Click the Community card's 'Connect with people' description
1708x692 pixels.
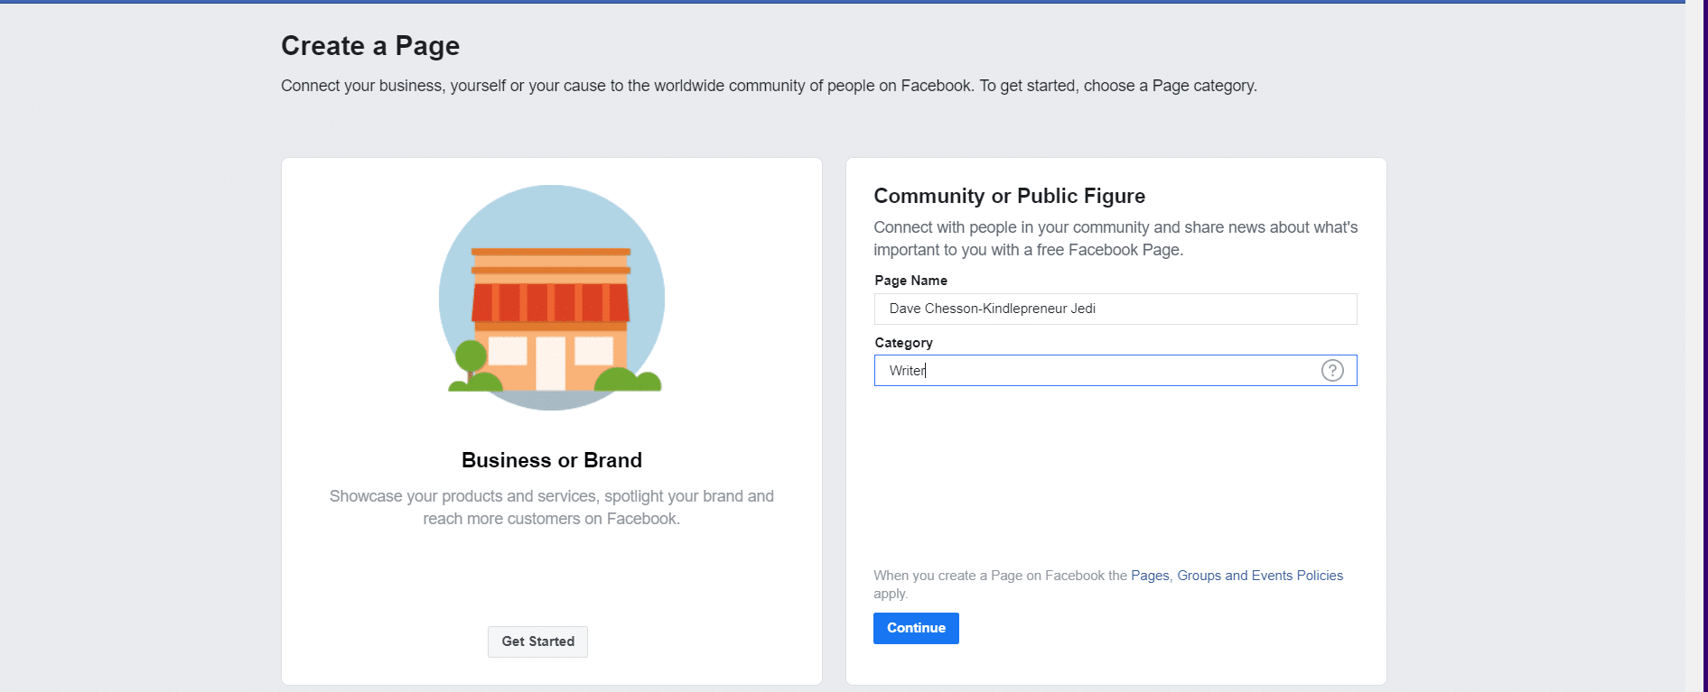pos(1115,238)
